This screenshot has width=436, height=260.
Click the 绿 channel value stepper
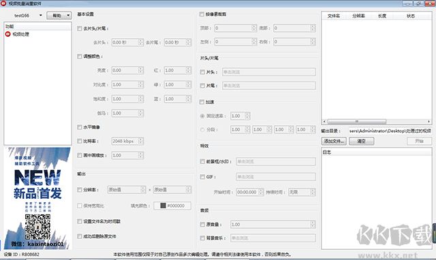[x=189, y=84]
